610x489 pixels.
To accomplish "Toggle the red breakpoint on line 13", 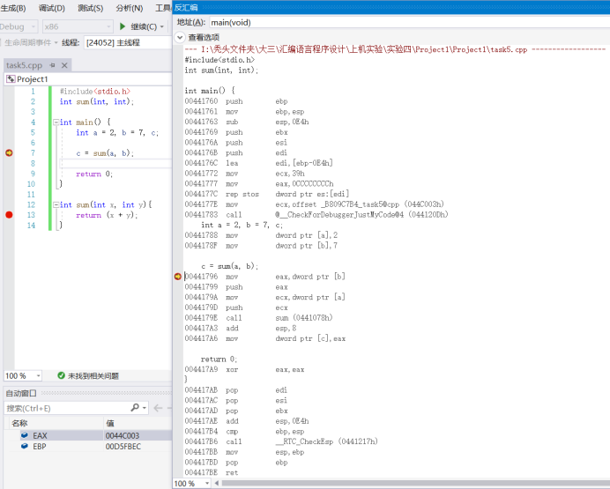I will pyautogui.click(x=9, y=215).
